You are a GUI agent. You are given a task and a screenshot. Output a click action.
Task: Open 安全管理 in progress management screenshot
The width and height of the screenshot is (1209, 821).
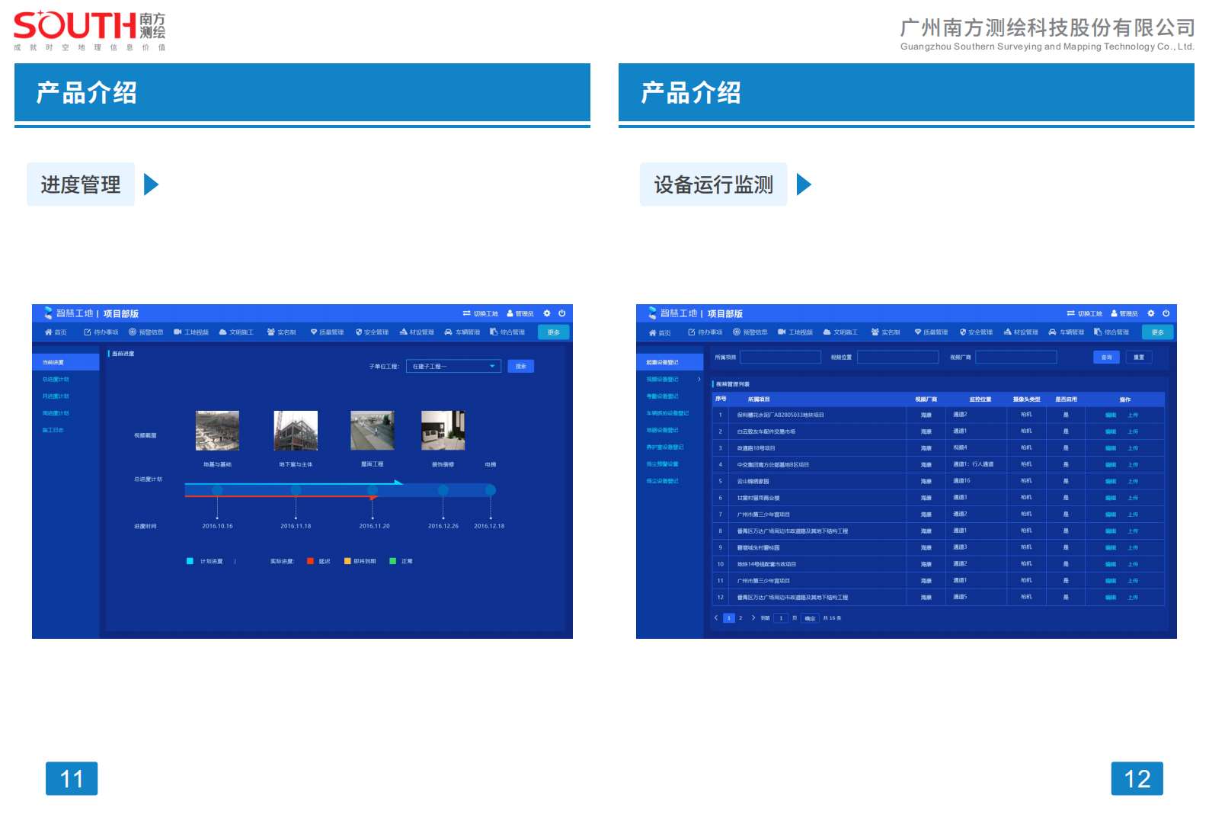click(372, 332)
